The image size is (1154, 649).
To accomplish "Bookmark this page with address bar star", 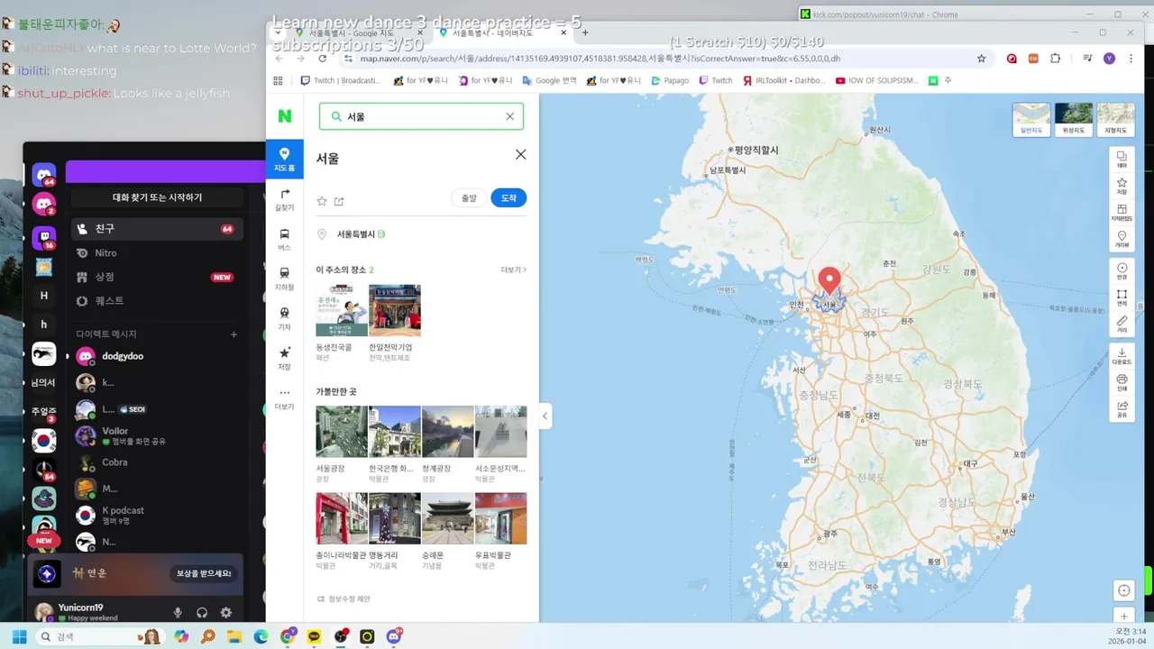I will pyautogui.click(x=981, y=59).
